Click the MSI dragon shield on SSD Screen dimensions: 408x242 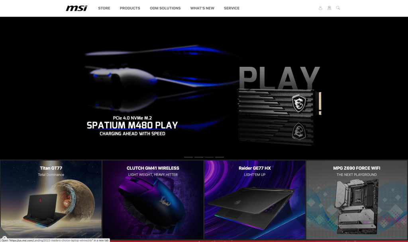tap(299, 103)
